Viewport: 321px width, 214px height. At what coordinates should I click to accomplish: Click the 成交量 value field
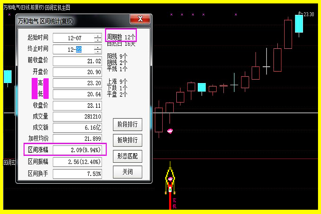77,116
